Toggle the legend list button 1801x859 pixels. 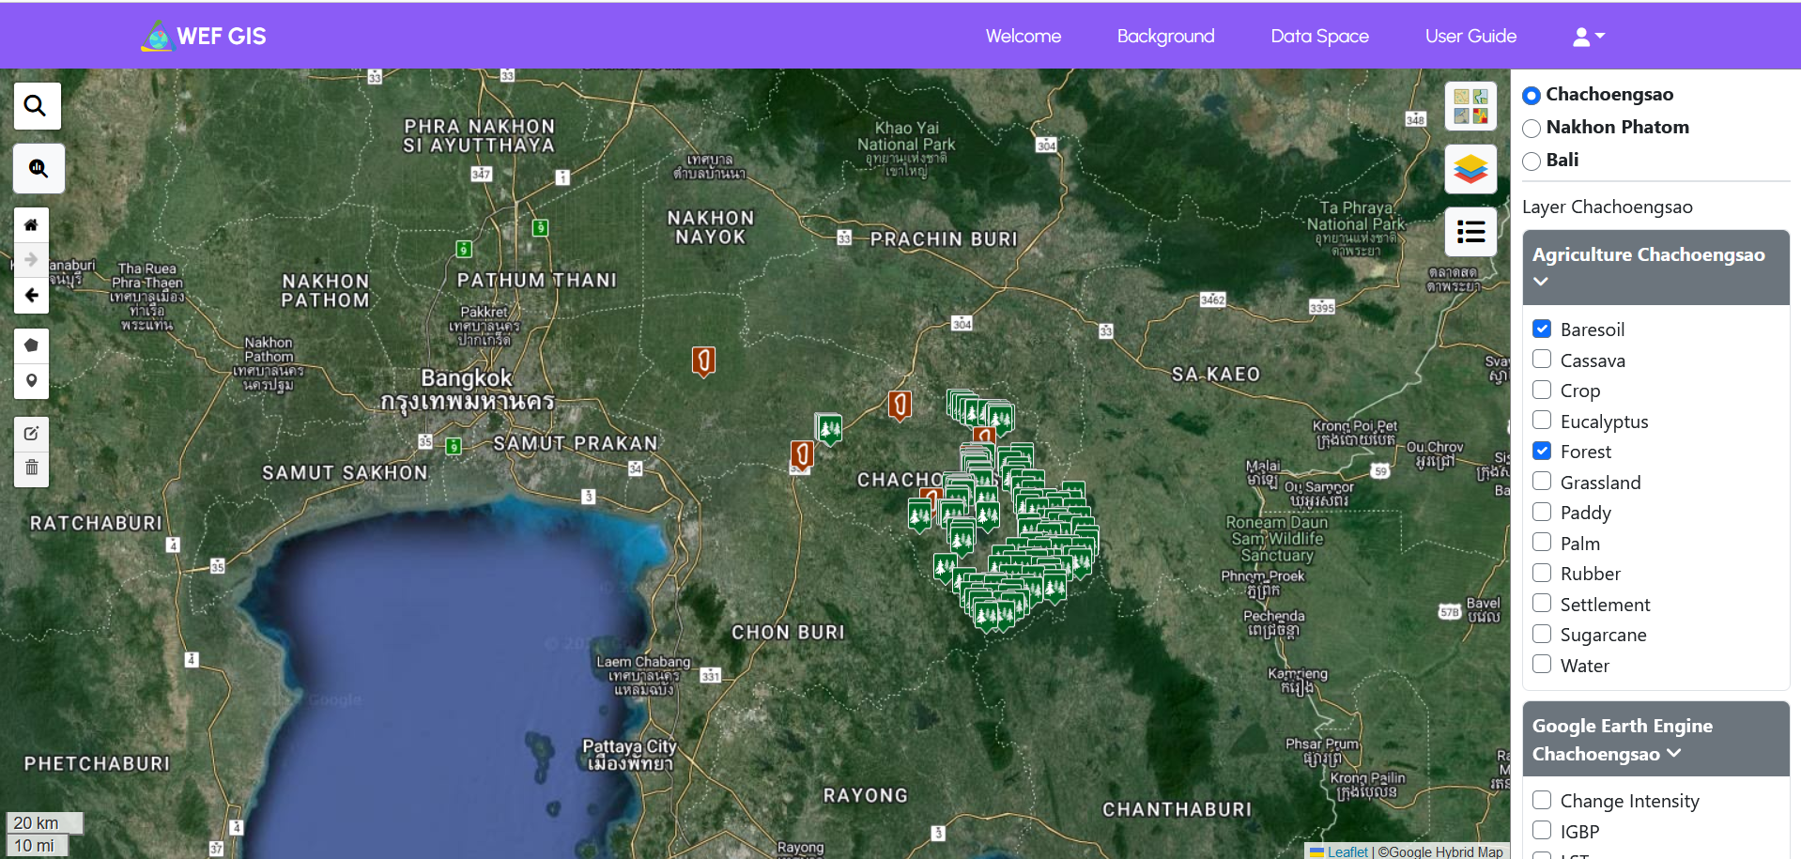tap(1470, 232)
